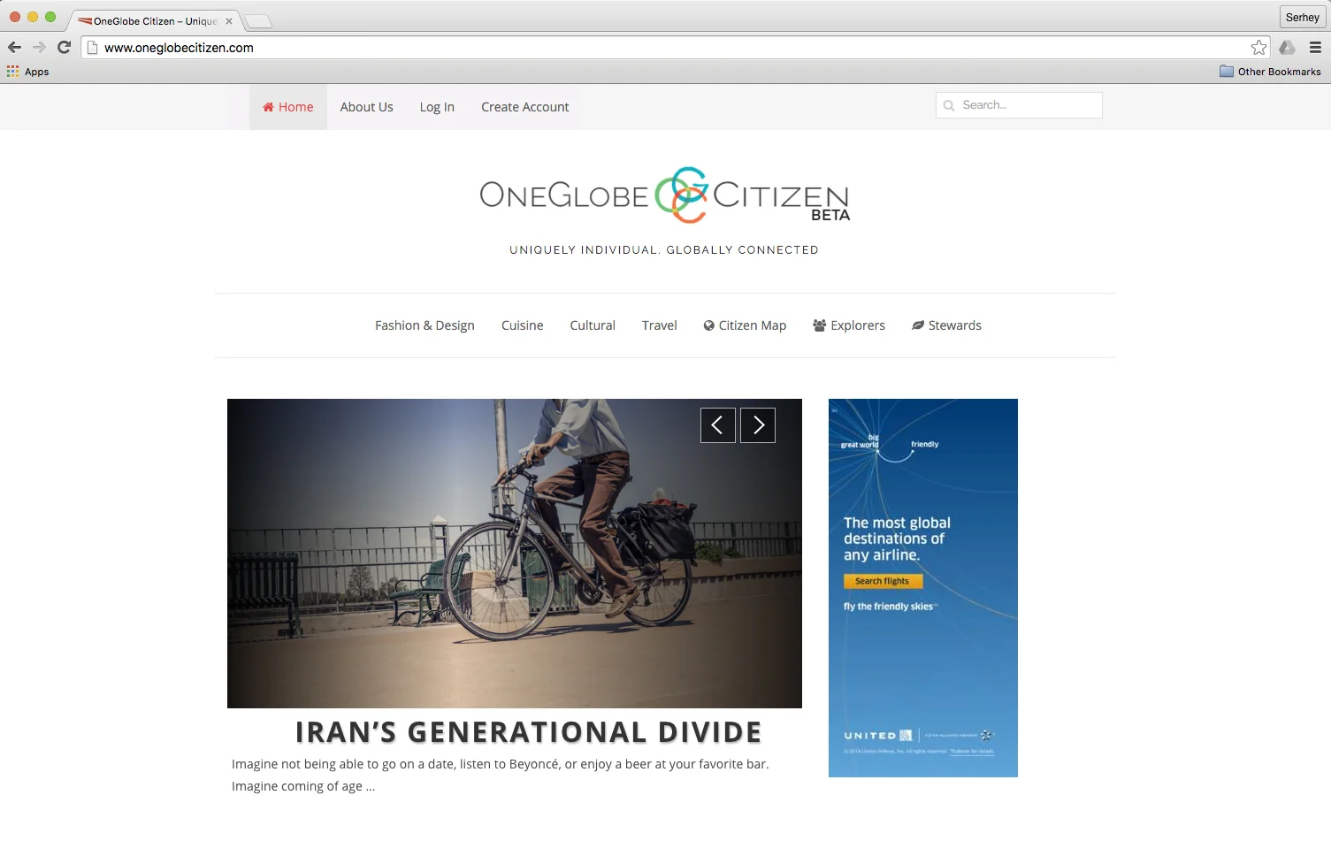1331x856 pixels.
Task: Bookmark this page with the star icon
Action: (x=1258, y=48)
